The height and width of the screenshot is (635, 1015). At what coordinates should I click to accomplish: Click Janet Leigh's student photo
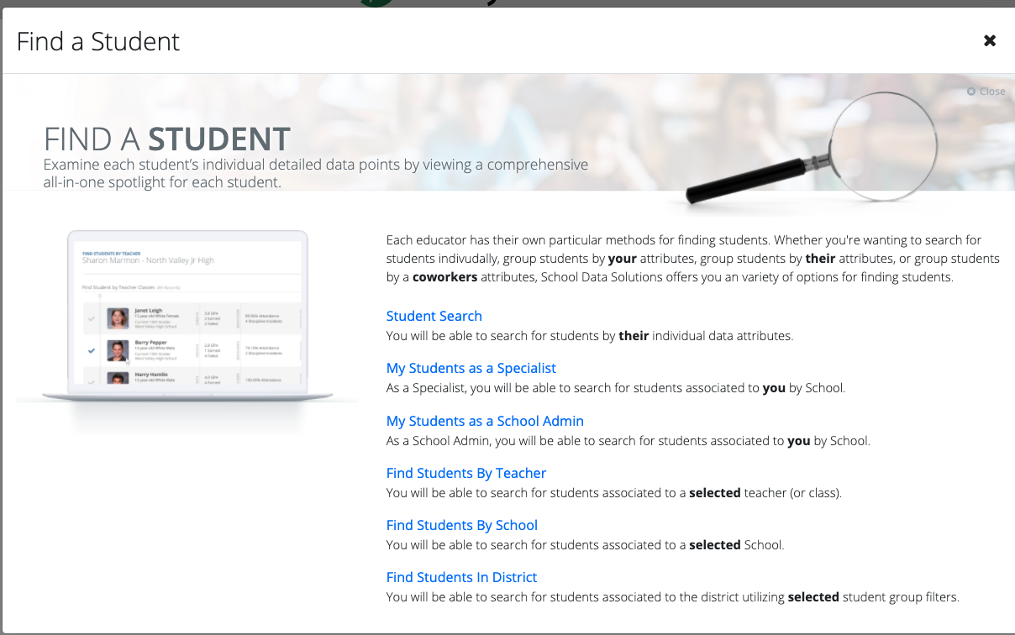coord(118,317)
